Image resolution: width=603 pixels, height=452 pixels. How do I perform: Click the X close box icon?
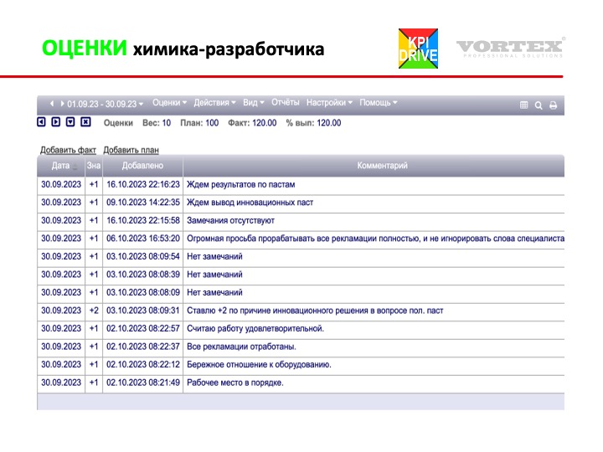tap(85, 122)
